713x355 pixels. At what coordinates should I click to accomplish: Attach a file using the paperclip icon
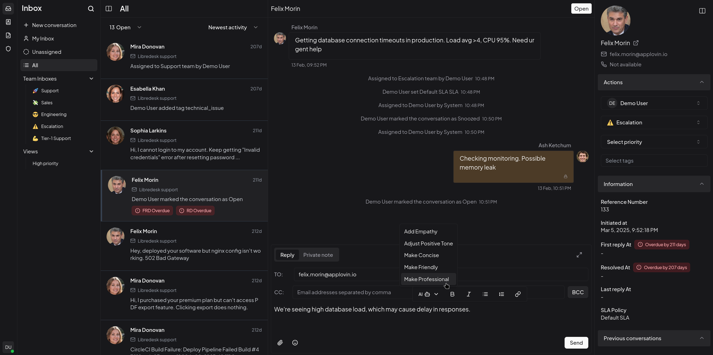280,342
